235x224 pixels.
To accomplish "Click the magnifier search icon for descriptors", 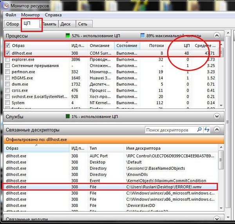I will click(199, 129).
